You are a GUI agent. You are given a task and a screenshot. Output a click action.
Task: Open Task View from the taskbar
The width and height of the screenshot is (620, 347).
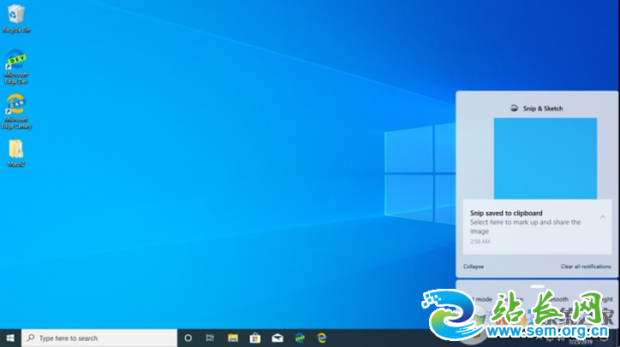pos(210,338)
